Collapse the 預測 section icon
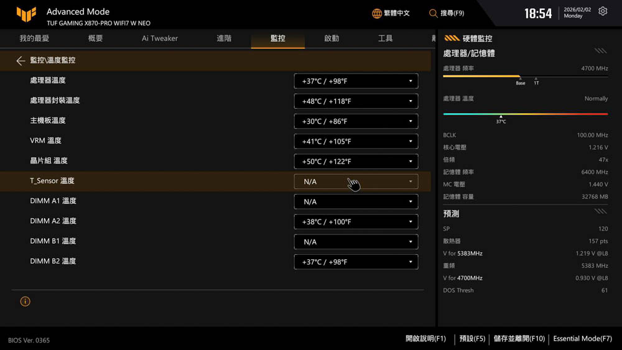The width and height of the screenshot is (622, 350). pos(600,211)
